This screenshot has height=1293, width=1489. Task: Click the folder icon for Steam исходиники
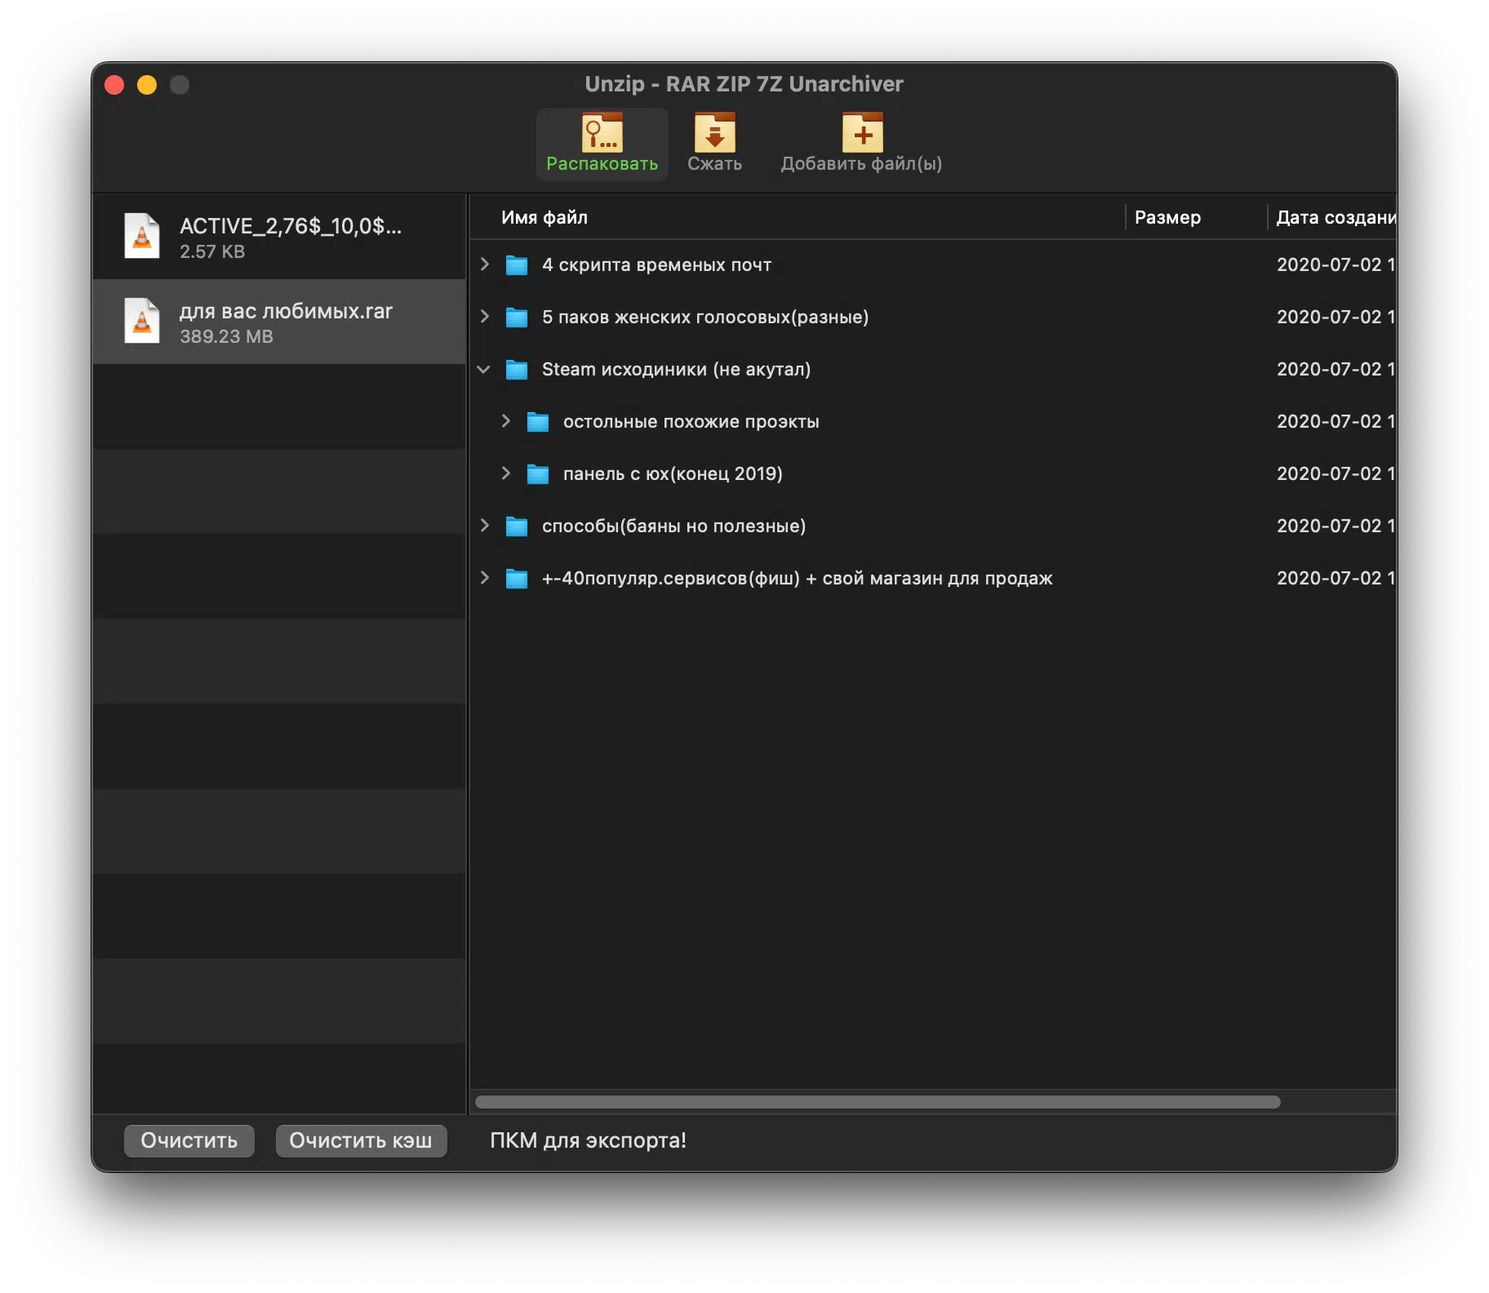tap(517, 370)
